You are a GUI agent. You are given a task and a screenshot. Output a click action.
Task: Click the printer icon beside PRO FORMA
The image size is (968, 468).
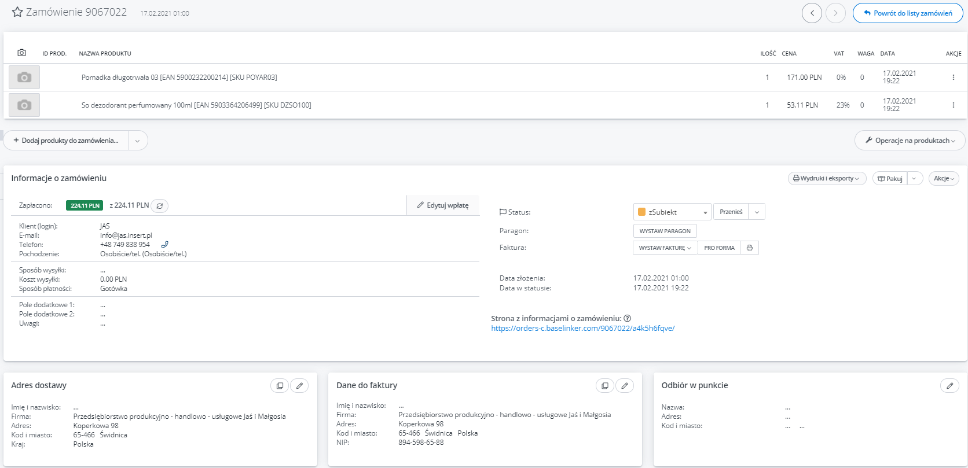coord(750,248)
